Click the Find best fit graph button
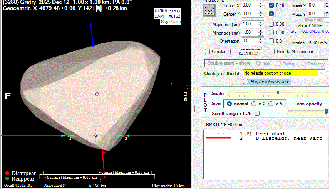Screen dimensions: 330x189 point(209,10)
